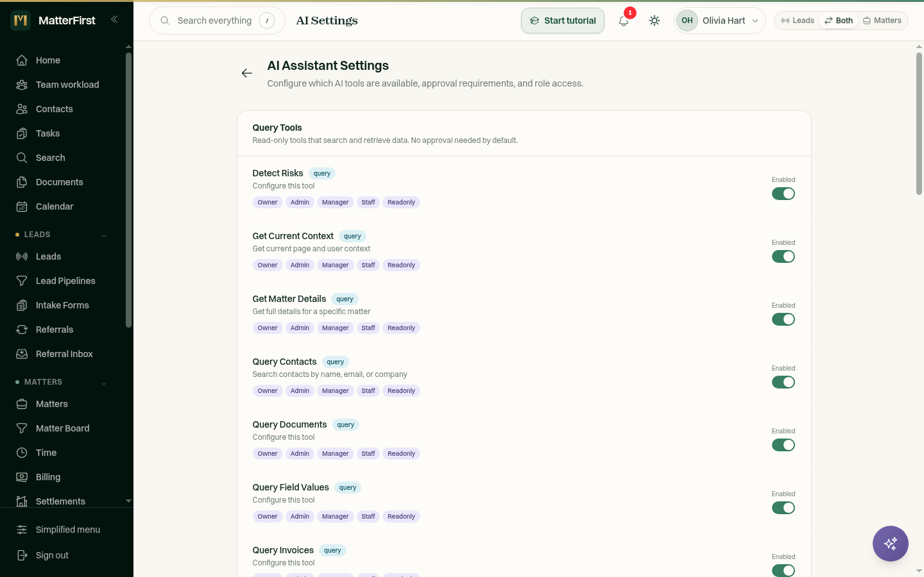Select the Both view mode
The image size is (924, 577).
click(839, 21)
